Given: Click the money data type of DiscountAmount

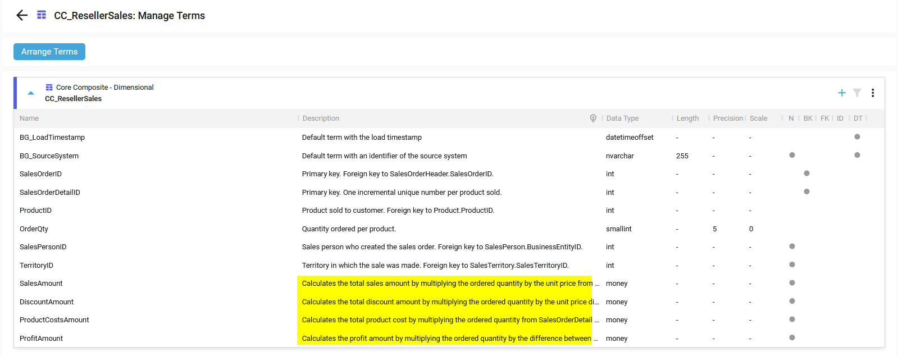Looking at the screenshot, I should click(617, 302).
